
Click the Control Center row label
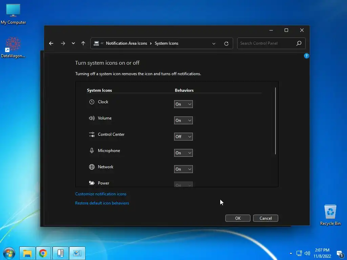111,134
